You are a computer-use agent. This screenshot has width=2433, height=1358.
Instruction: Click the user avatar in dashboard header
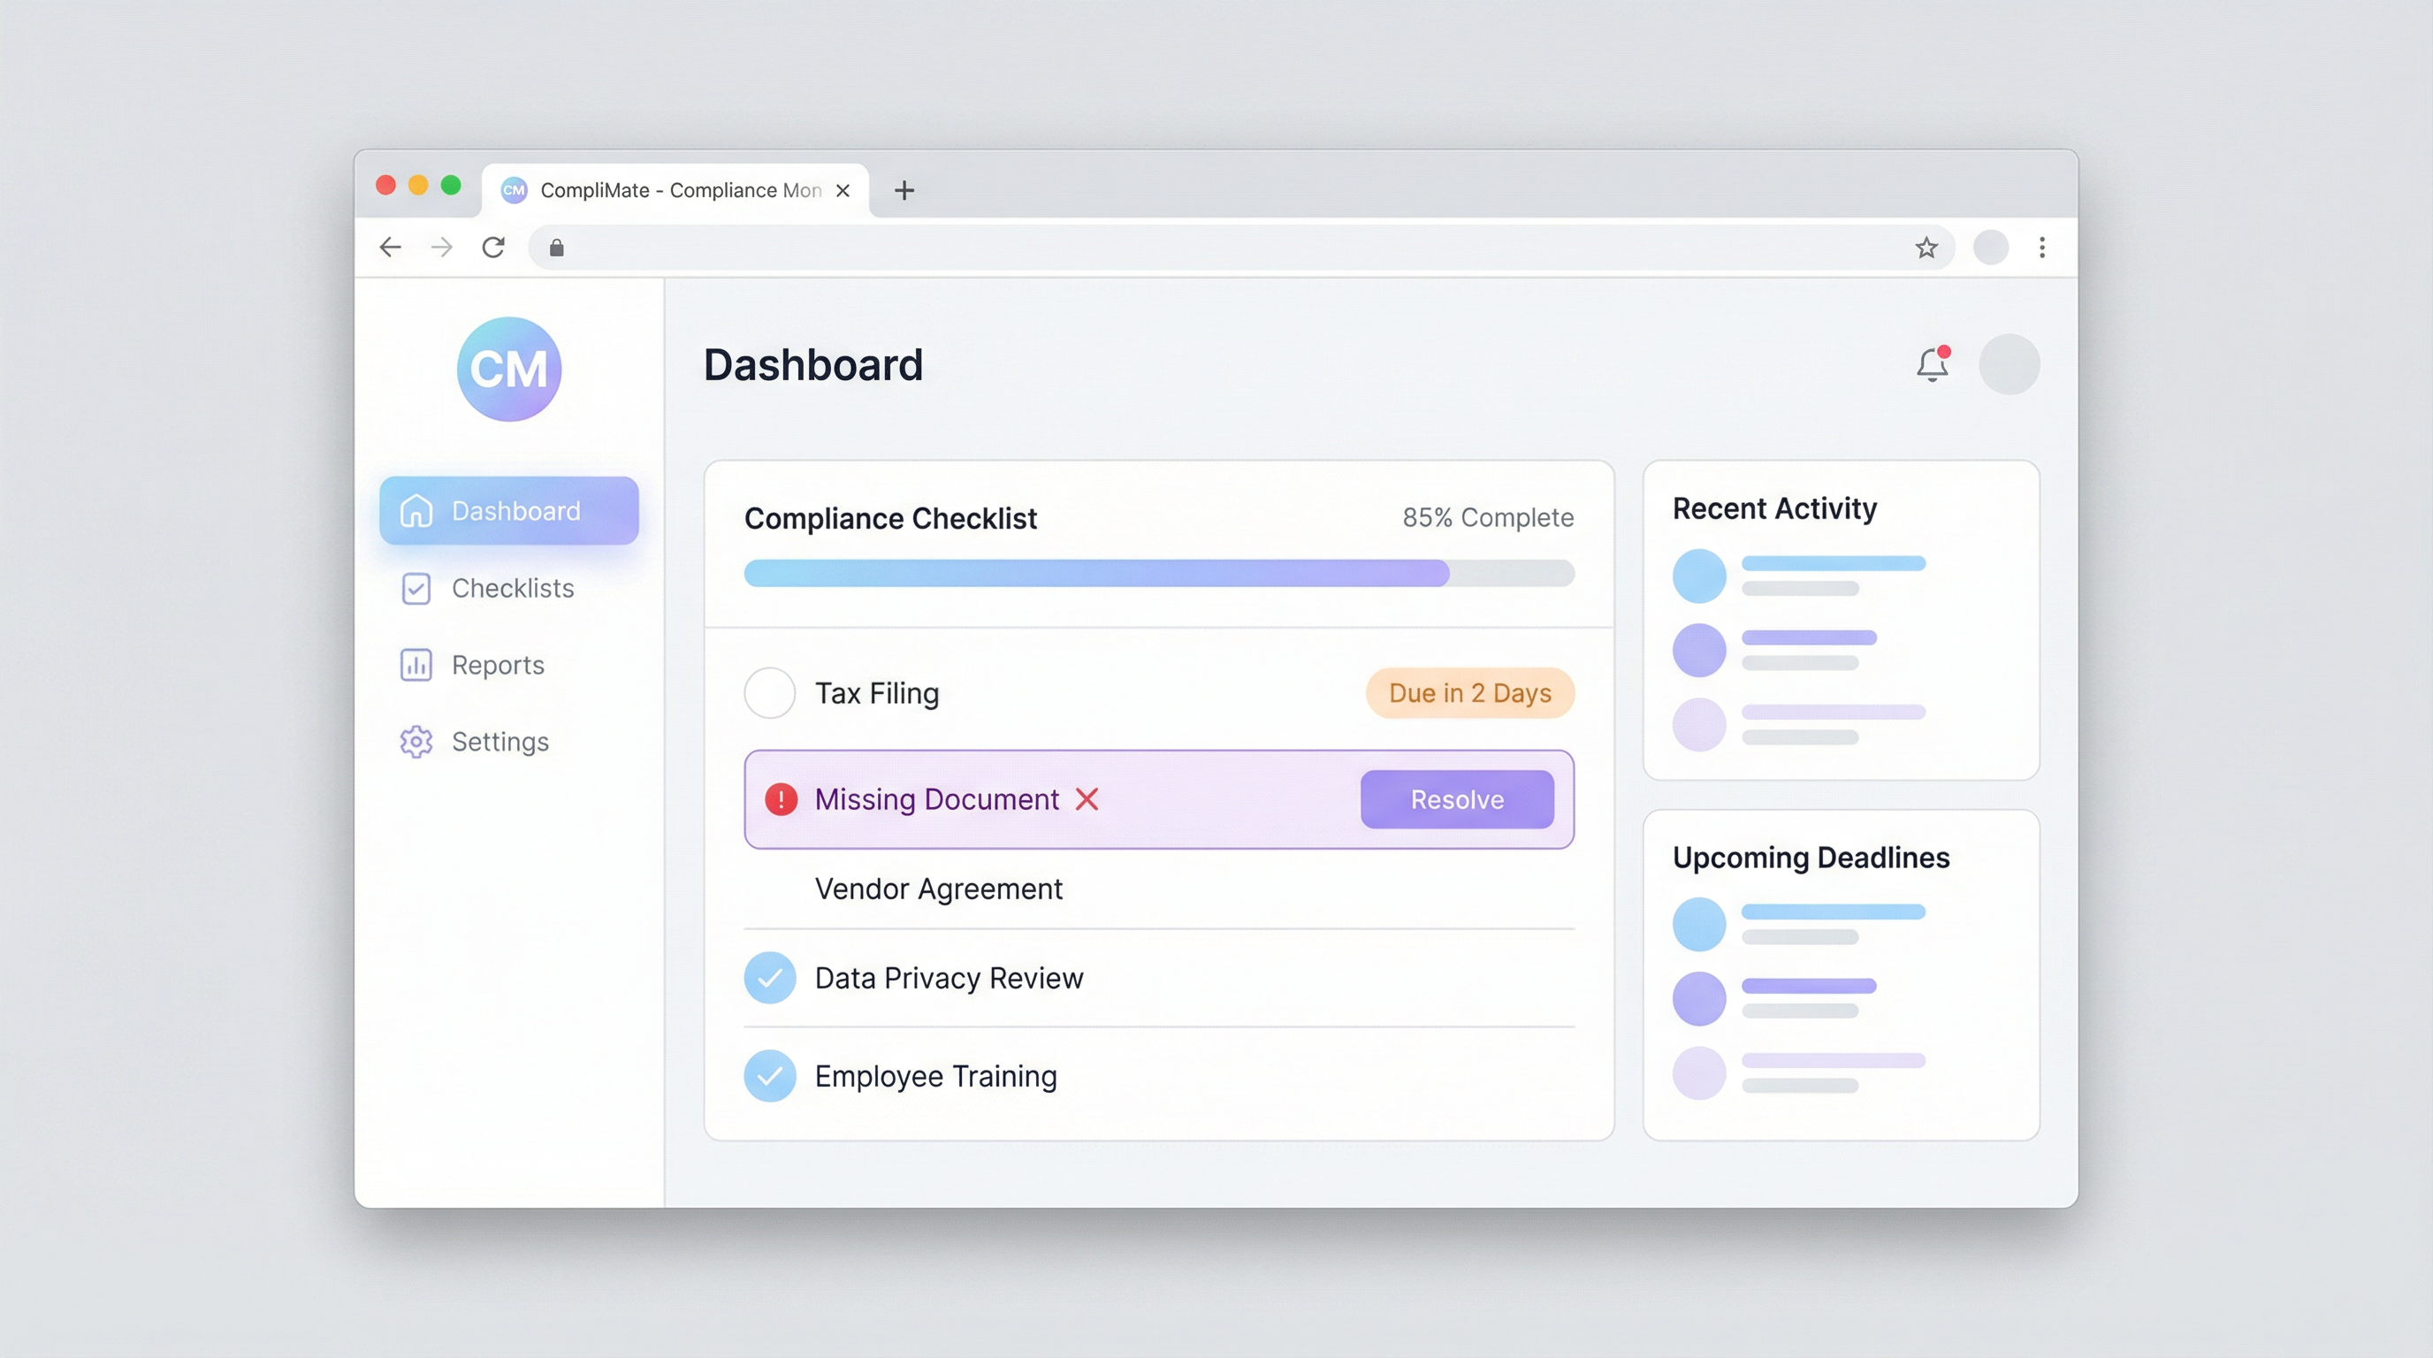(2009, 364)
